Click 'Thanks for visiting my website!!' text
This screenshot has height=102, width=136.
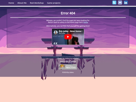68,58
